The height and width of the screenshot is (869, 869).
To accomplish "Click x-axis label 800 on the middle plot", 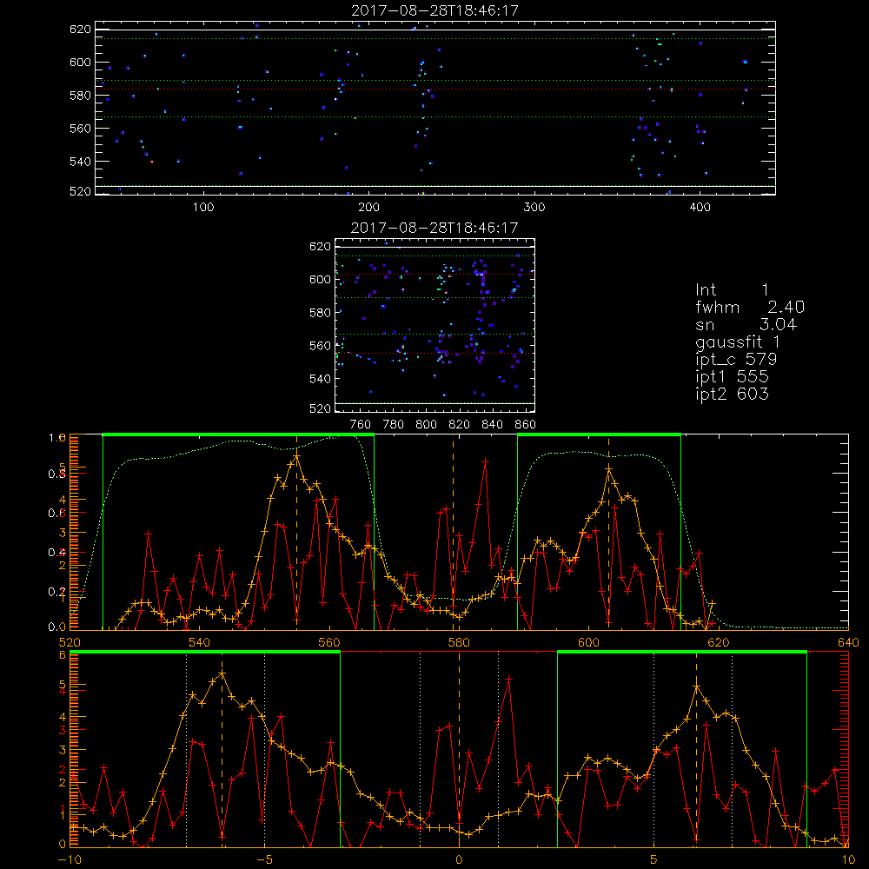I will point(426,425).
